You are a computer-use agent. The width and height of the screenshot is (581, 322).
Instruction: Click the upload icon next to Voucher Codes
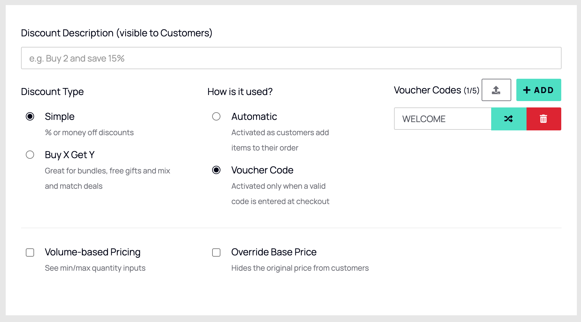click(x=496, y=90)
